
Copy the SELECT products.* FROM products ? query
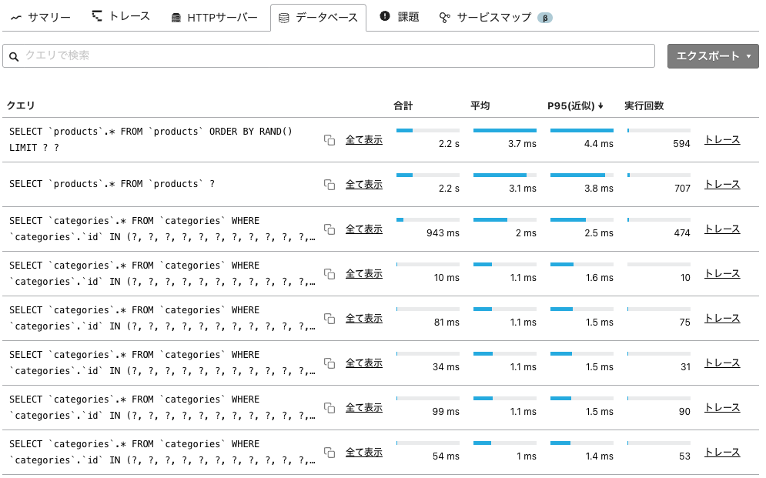[329, 185]
